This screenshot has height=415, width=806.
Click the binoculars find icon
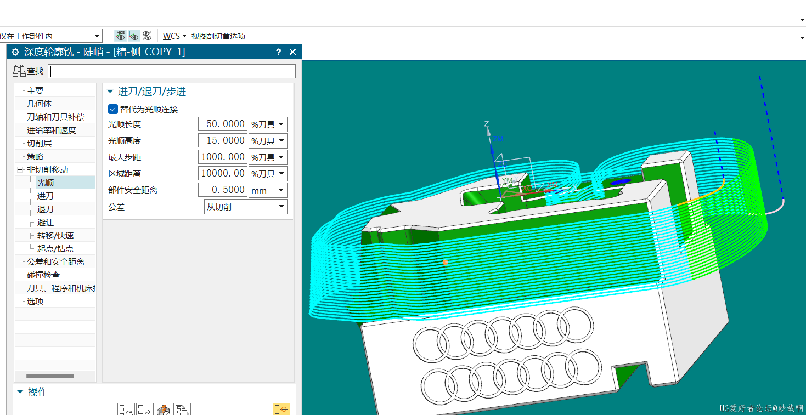(x=19, y=71)
